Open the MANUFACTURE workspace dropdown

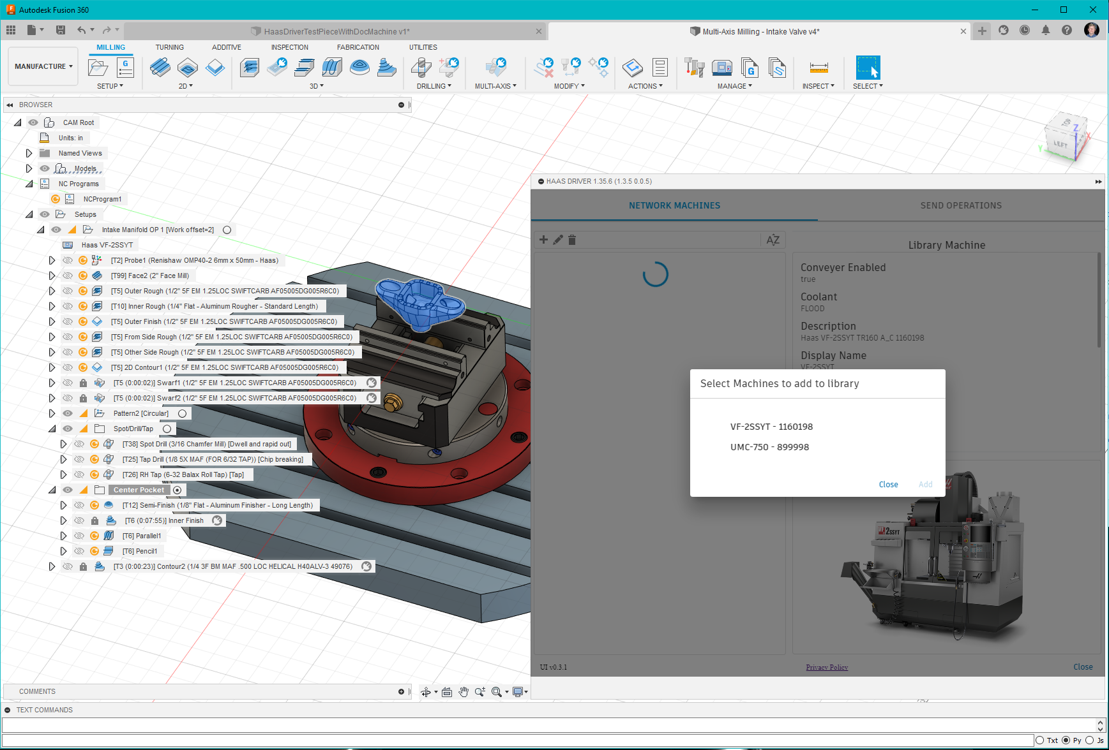[43, 66]
